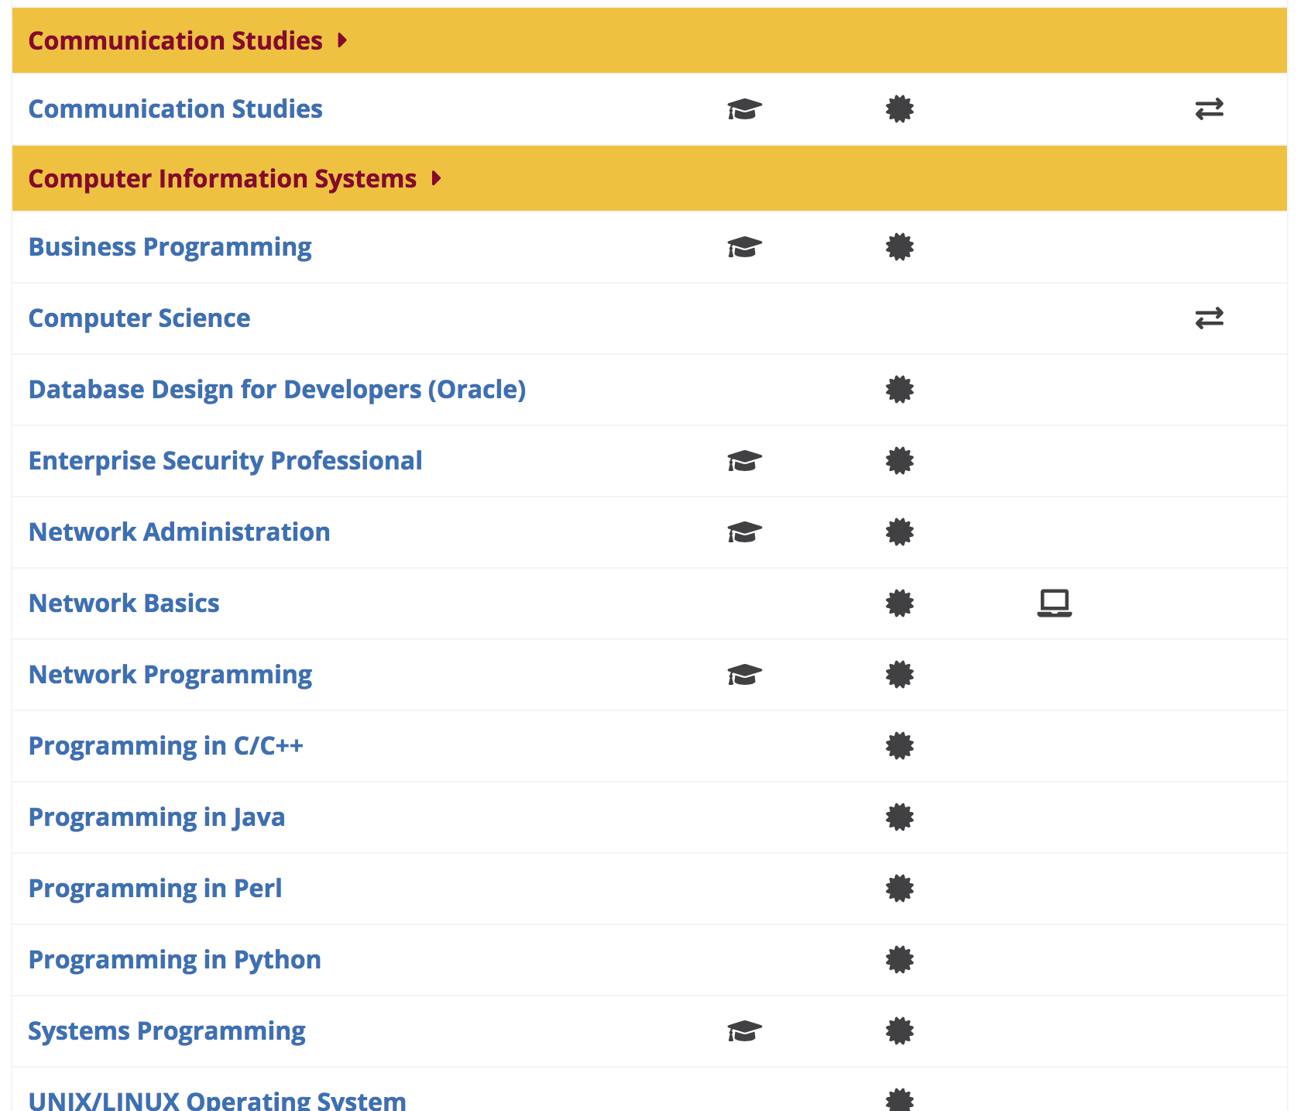1304x1111 pixels.
Task: Click the transfer arrows icon for Computer Science
Action: coord(1209,318)
